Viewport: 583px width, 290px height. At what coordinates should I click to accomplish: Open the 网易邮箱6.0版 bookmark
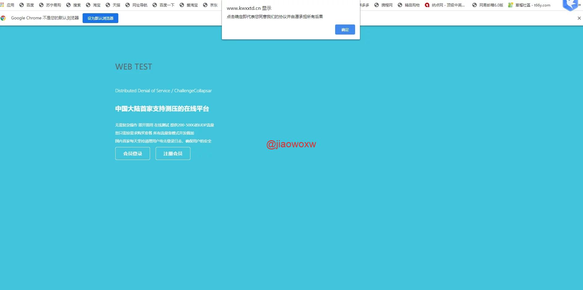pyautogui.click(x=488, y=5)
